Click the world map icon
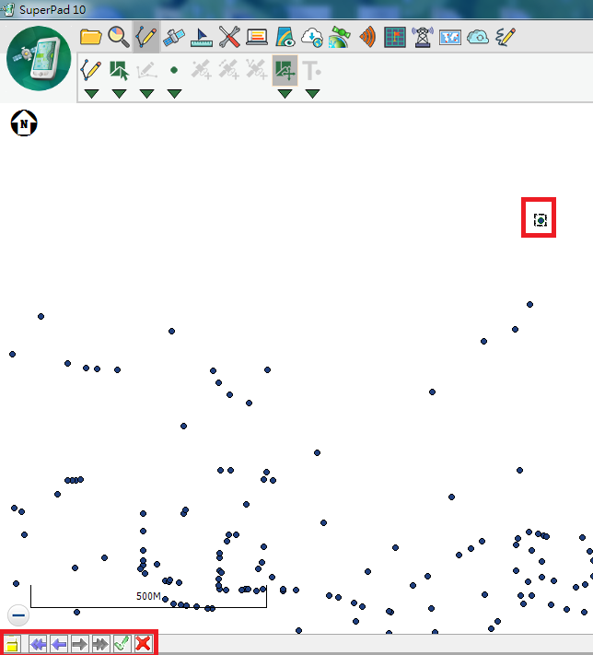The image size is (593, 655). click(450, 38)
